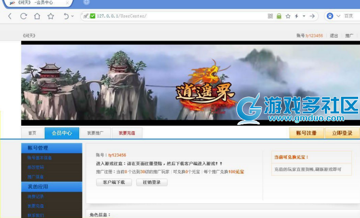Click the top account name ty123456
The image size is (360, 218).
(314, 36)
